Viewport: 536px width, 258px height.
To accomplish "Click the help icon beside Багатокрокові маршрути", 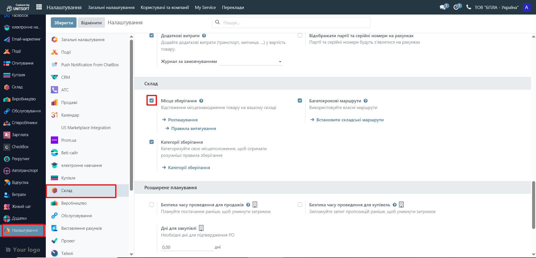I will tap(366, 101).
